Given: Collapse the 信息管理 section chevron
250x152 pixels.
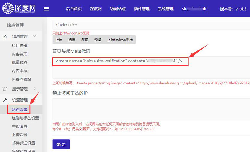Looking at the screenshot, I should coord(35,36).
